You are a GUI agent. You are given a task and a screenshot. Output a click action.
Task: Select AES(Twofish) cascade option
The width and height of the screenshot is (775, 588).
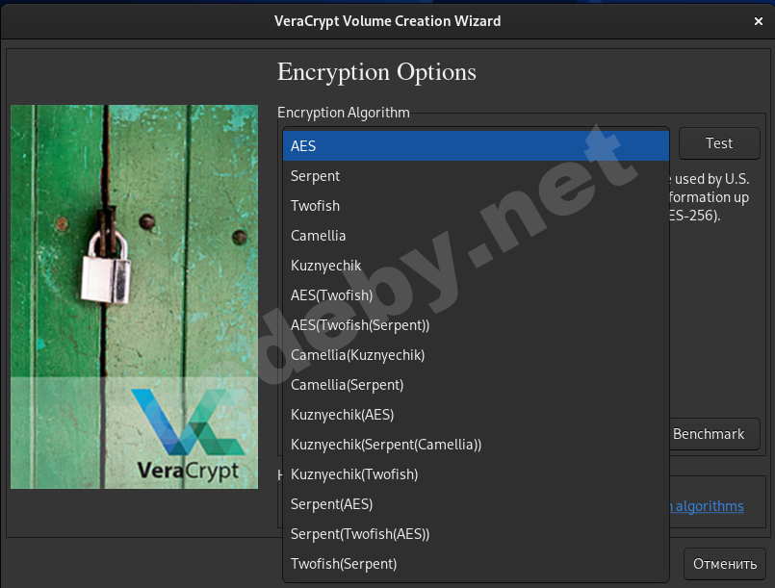476,295
